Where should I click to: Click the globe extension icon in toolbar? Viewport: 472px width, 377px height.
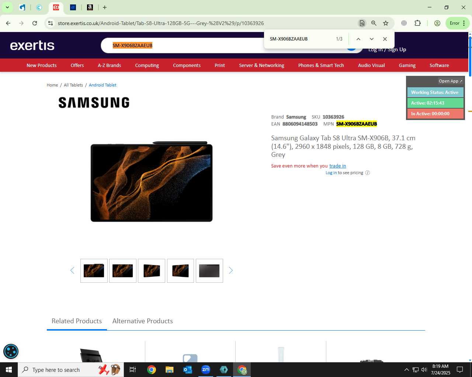(x=404, y=23)
